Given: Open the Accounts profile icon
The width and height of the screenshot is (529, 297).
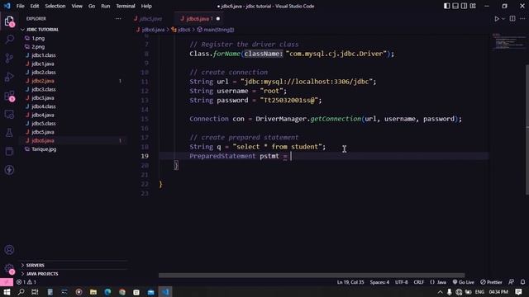Looking at the screenshot, I should [9, 250].
